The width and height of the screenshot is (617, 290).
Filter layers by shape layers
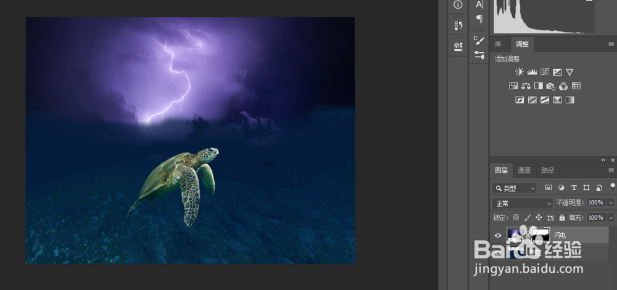(x=586, y=188)
